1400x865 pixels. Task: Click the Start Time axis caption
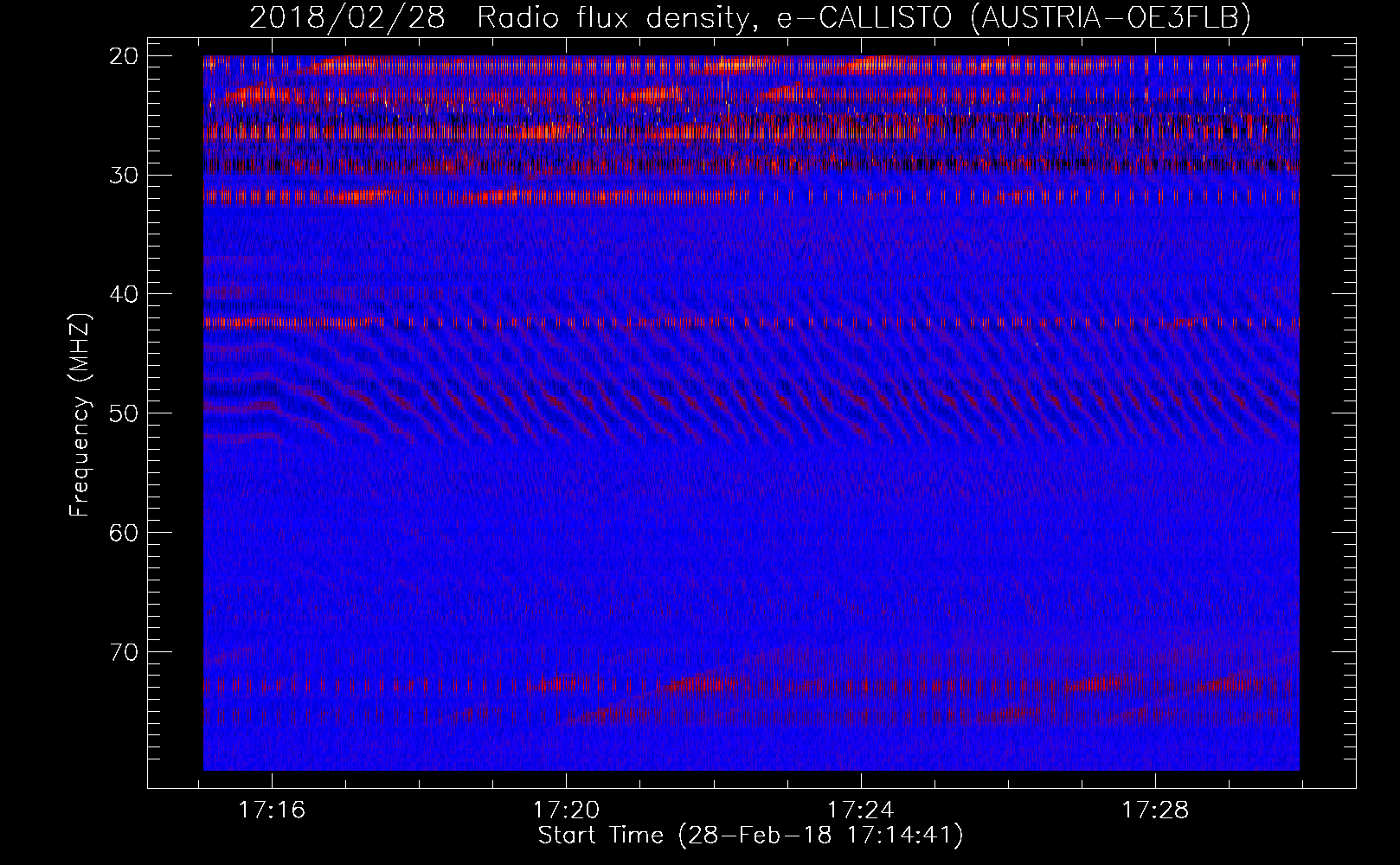click(750, 836)
